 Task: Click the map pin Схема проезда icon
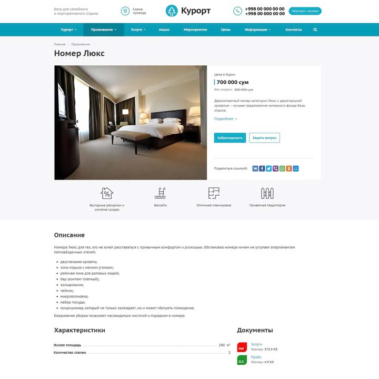[125, 11]
